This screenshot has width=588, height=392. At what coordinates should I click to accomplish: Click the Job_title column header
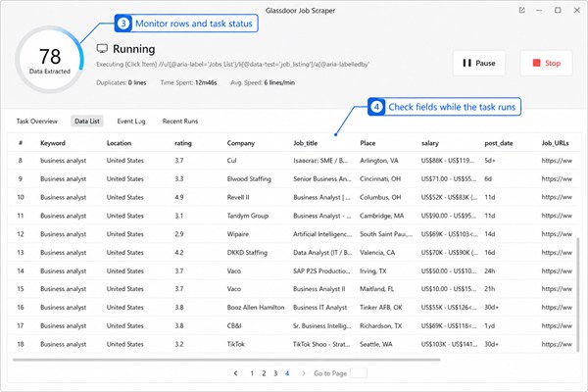[x=305, y=143]
